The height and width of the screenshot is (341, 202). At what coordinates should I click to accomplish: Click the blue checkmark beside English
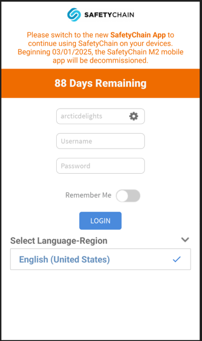coord(177,259)
